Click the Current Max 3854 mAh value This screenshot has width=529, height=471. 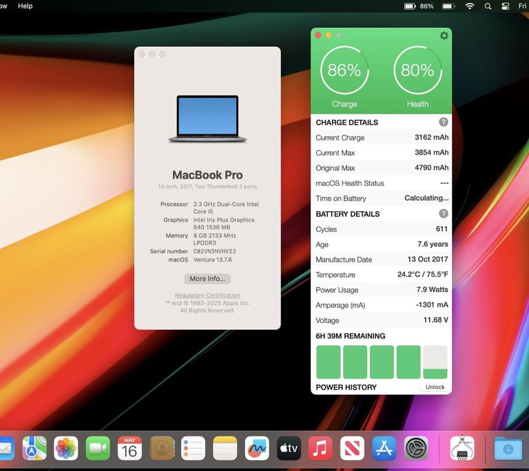[431, 152]
